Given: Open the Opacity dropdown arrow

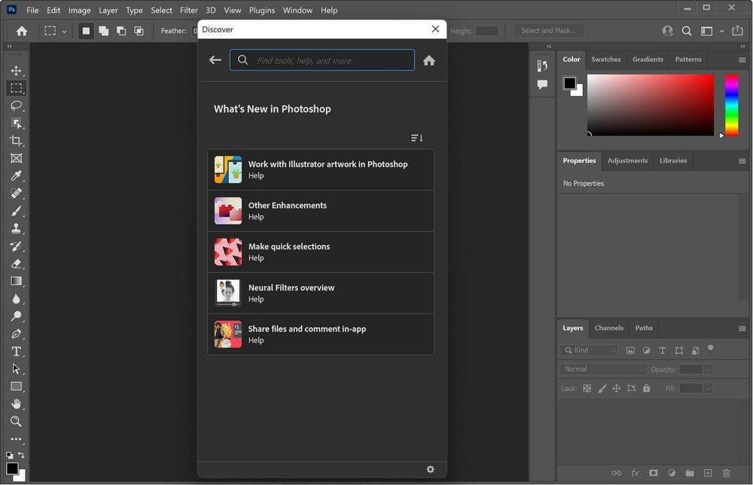Looking at the screenshot, I should click(707, 369).
